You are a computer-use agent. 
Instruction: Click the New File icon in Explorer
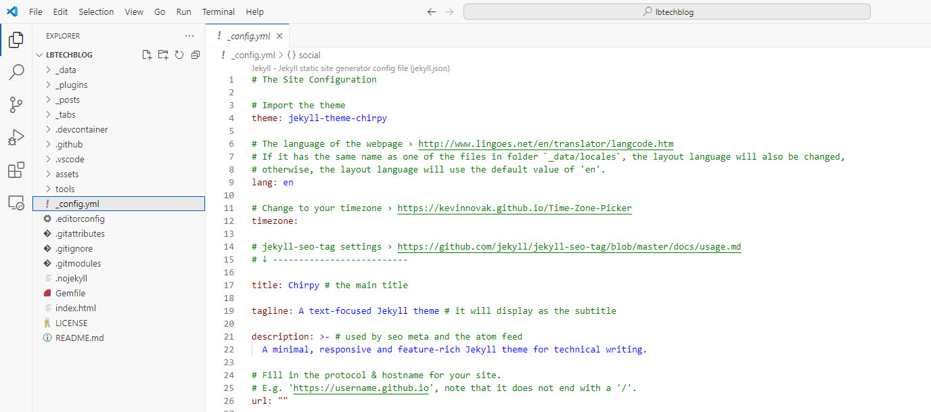[147, 55]
